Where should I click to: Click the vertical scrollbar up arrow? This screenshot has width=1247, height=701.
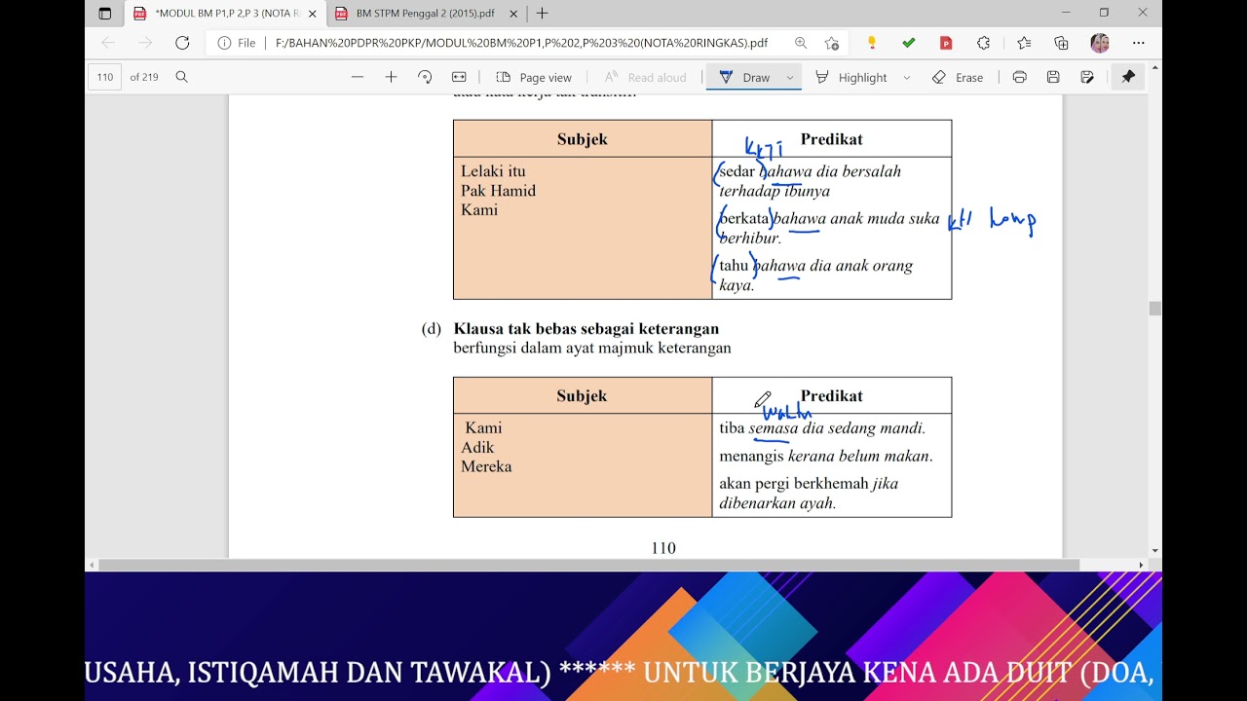point(1155,67)
